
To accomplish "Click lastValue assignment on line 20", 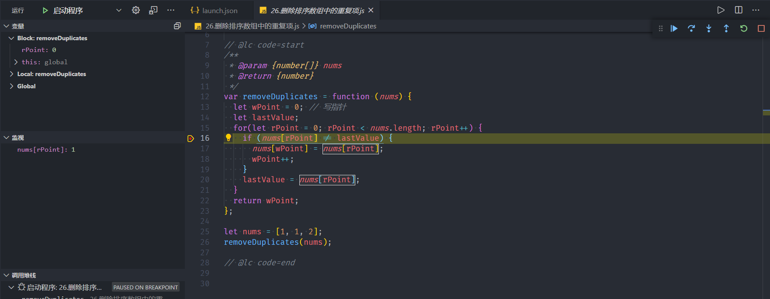I will pyautogui.click(x=301, y=180).
